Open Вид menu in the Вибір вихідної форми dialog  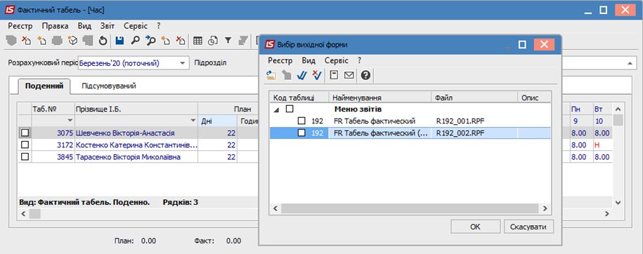(308, 60)
